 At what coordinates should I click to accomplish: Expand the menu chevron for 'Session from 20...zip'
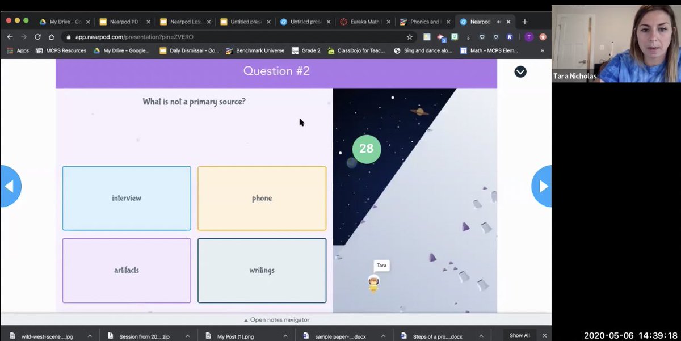[x=188, y=336]
